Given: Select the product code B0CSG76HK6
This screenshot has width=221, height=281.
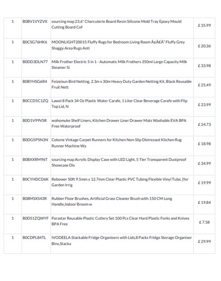Looking at the screenshot, I should point(35,42).
